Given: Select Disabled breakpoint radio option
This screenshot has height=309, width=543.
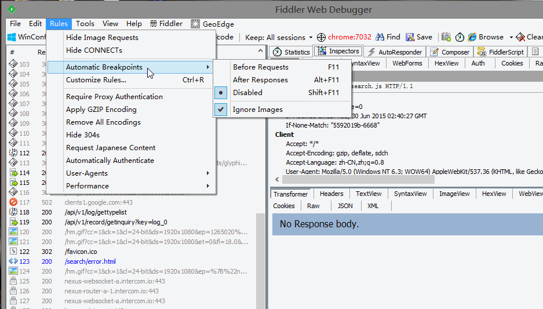Looking at the screenshot, I should 282,93.
